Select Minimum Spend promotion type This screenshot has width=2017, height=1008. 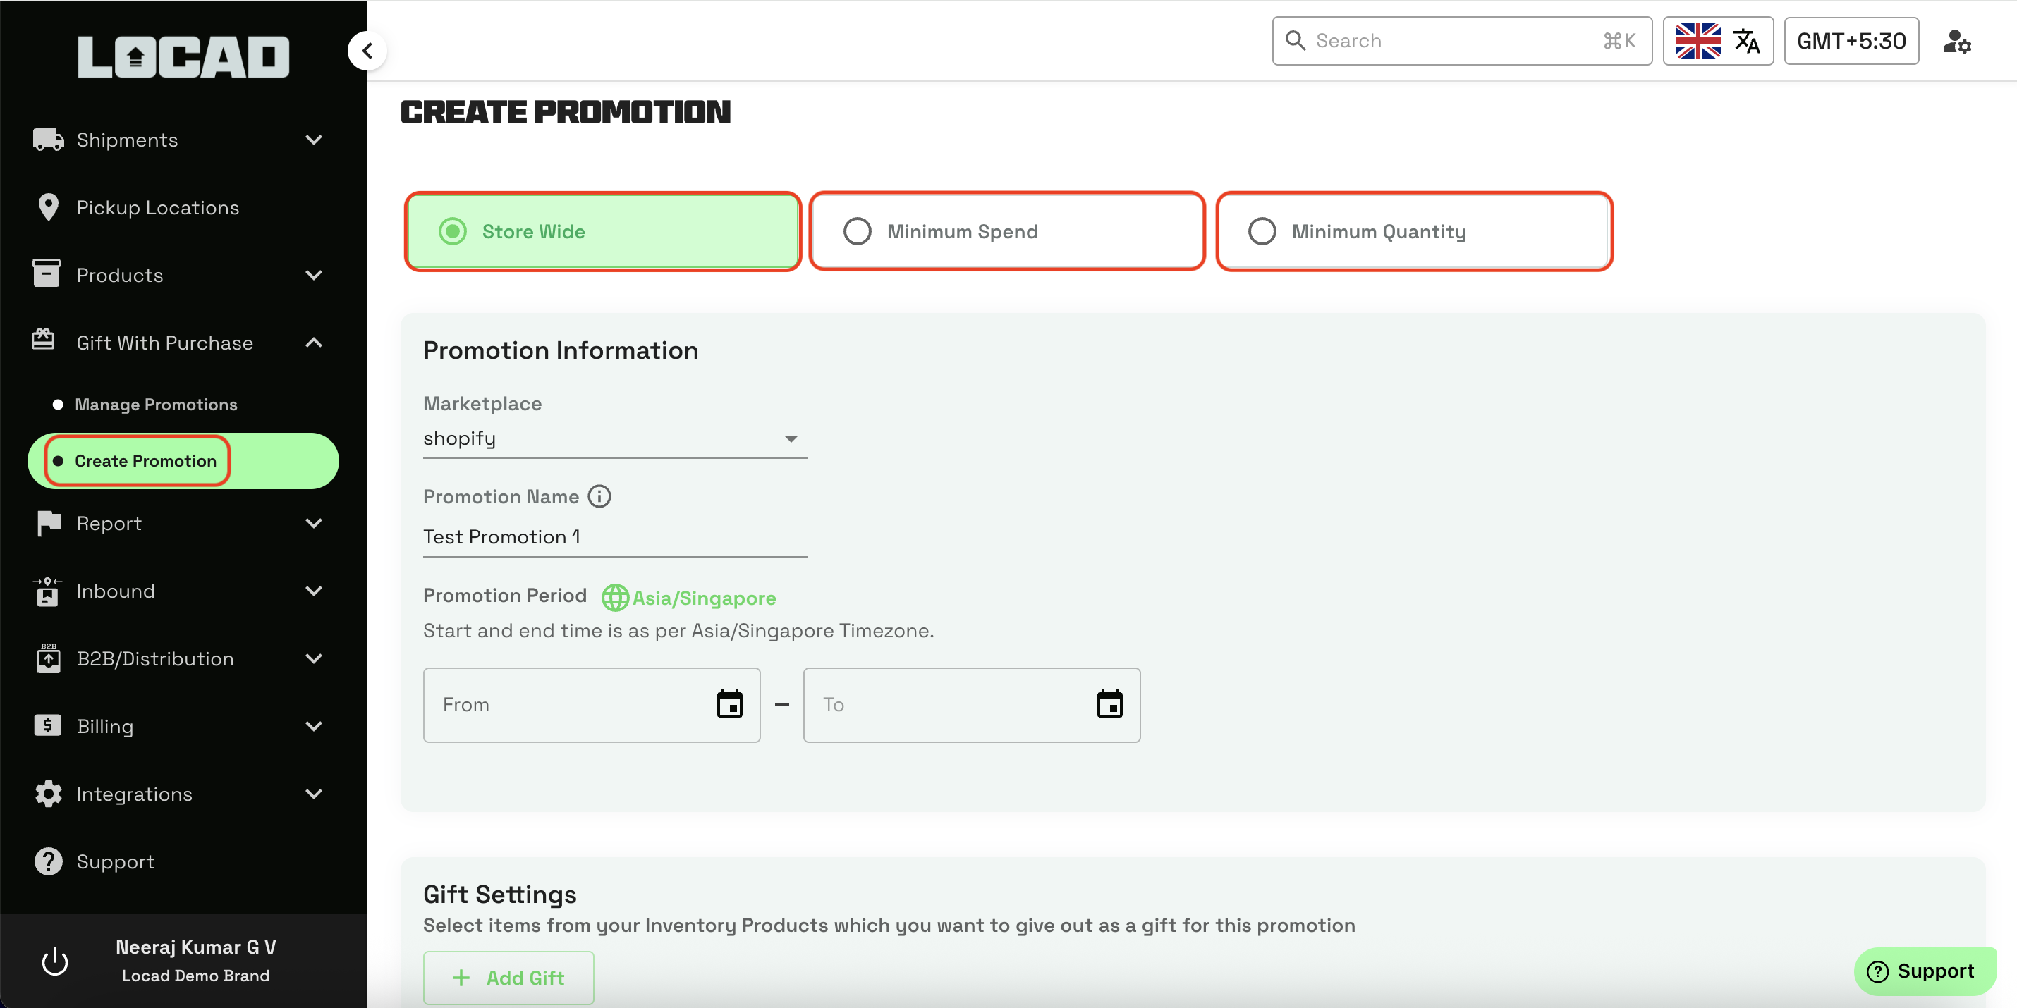pos(858,232)
